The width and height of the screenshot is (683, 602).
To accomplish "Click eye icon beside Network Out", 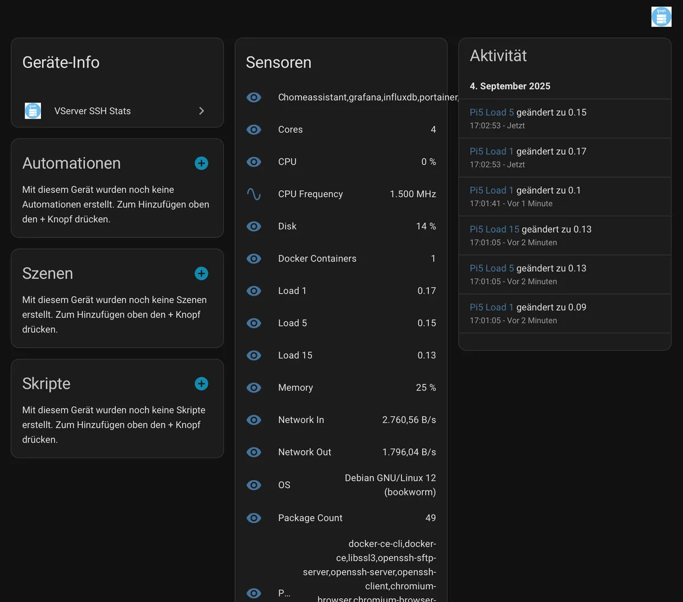I will tap(254, 452).
